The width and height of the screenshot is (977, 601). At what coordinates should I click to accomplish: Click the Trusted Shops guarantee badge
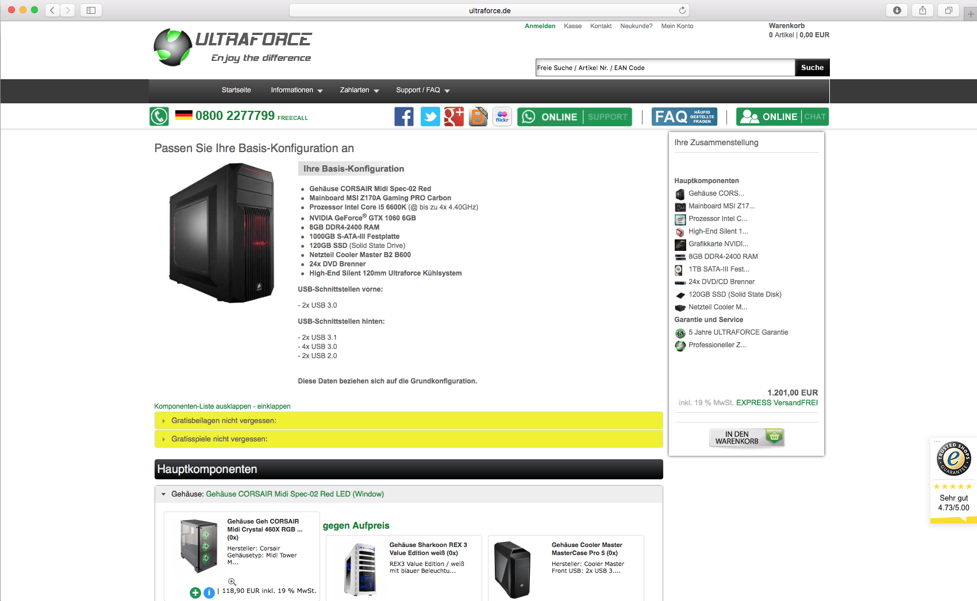pyautogui.click(x=954, y=459)
